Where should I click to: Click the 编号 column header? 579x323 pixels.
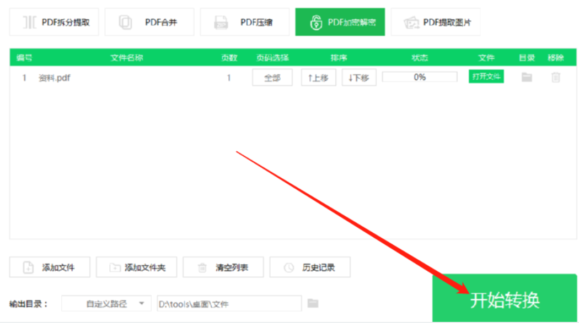pyautogui.click(x=24, y=57)
